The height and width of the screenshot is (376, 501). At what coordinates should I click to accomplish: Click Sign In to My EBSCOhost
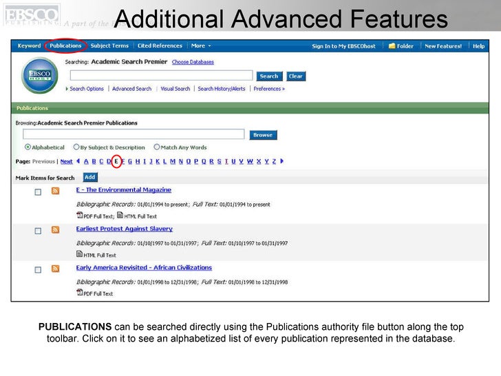click(343, 46)
